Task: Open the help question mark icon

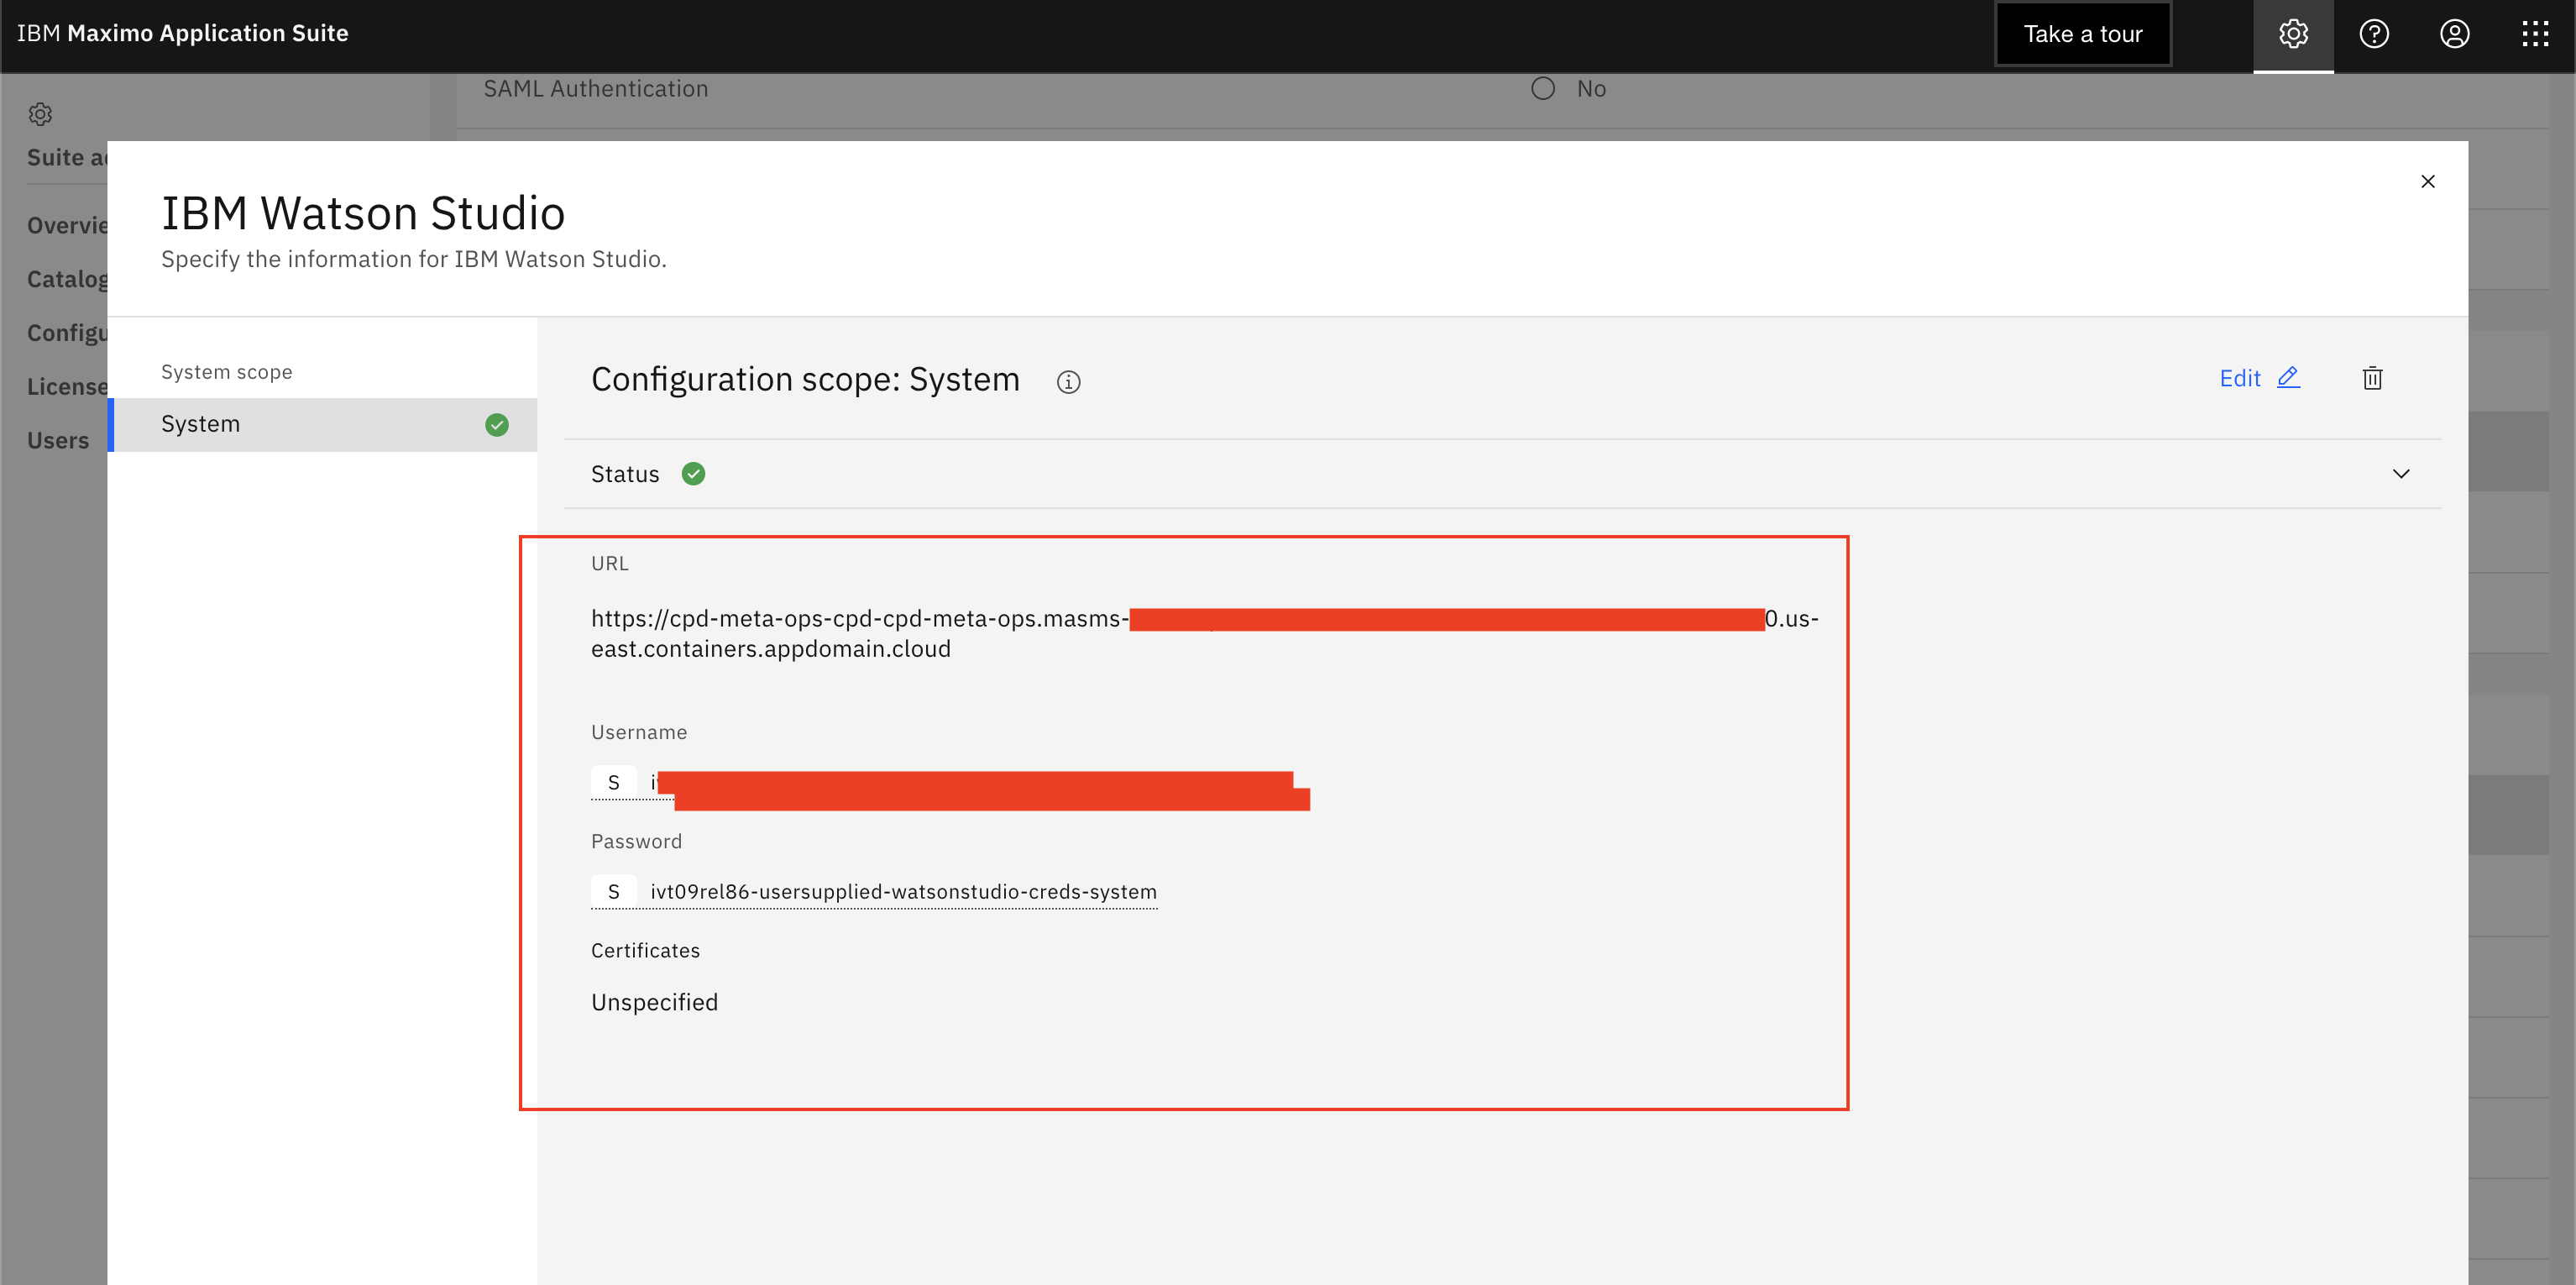Action: (2374, 34)
